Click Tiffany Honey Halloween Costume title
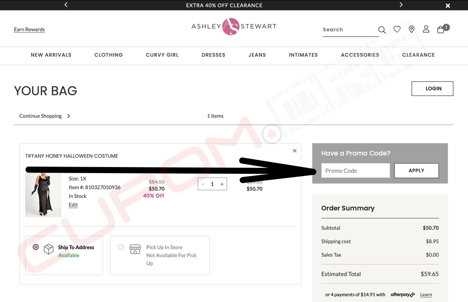 [71, 156]
